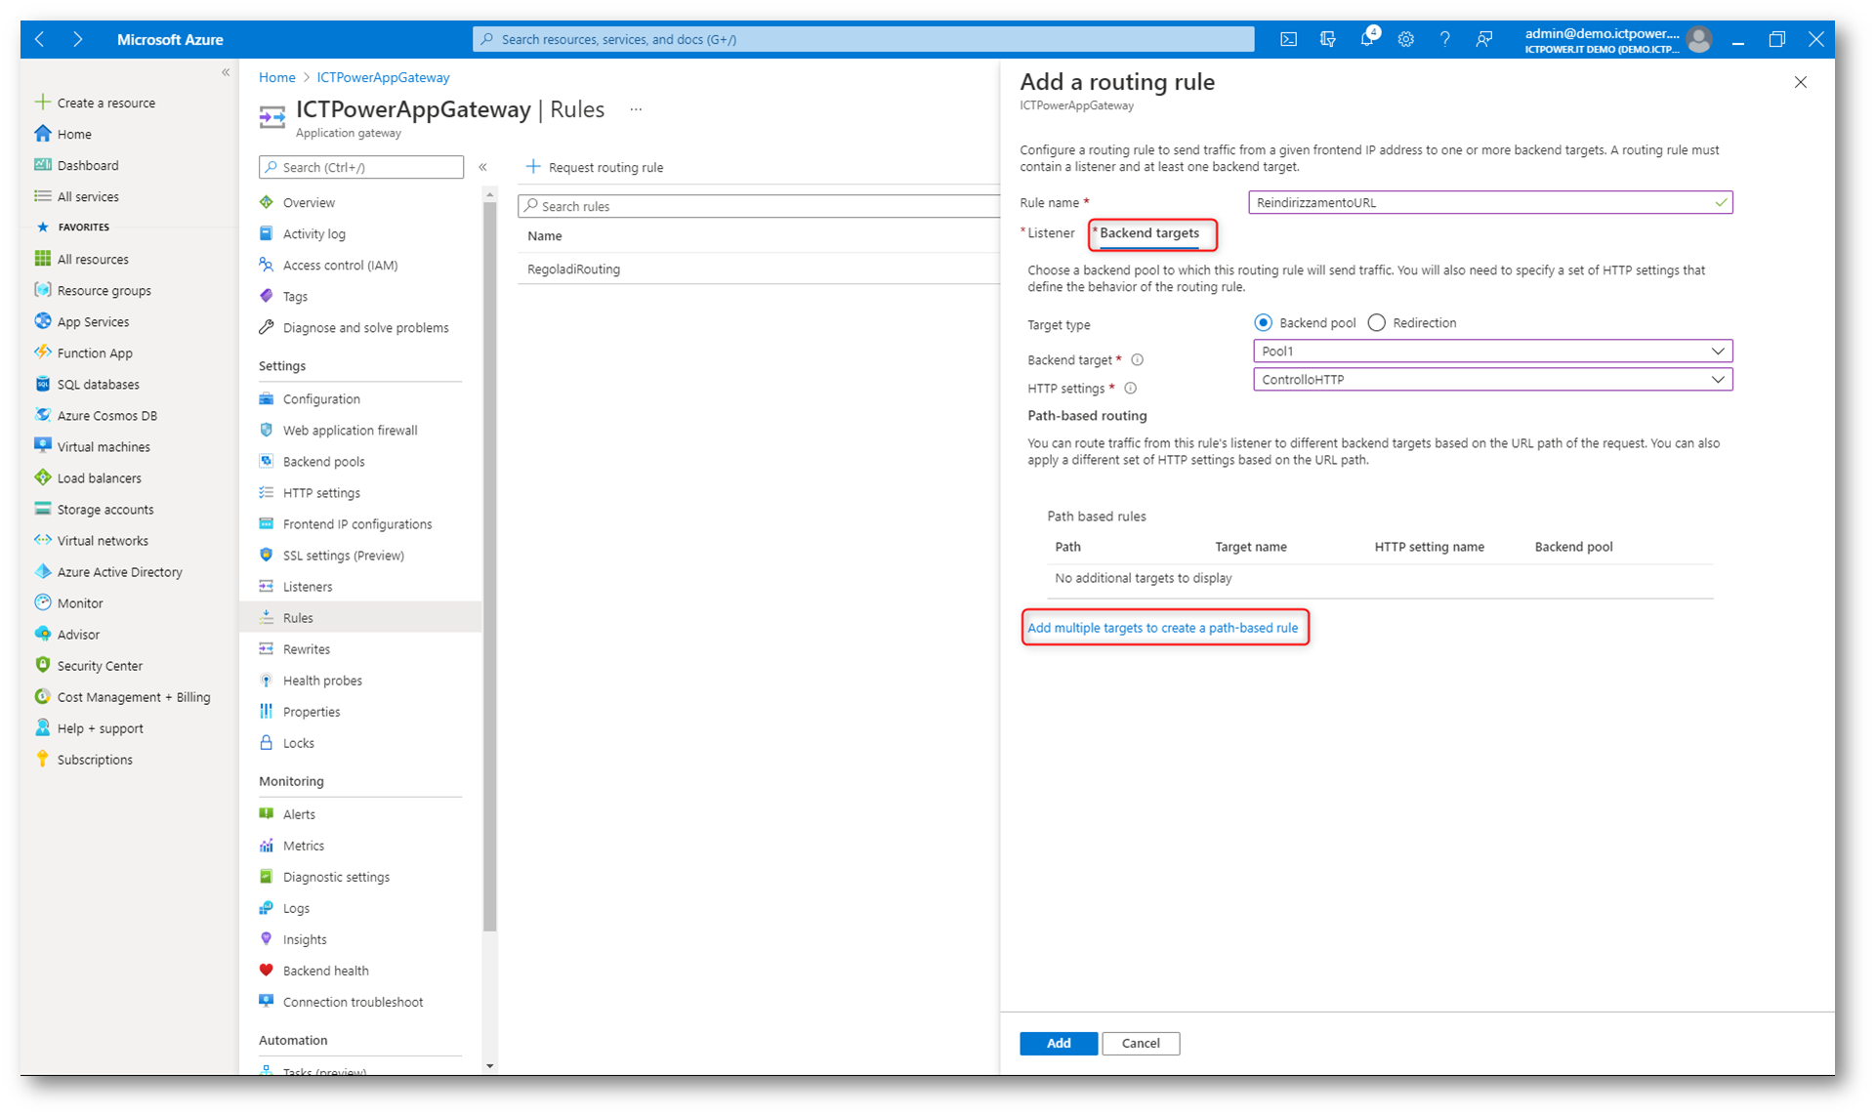
Task: Close the Add a routing rule panel
Action: tap(1800, 82)
